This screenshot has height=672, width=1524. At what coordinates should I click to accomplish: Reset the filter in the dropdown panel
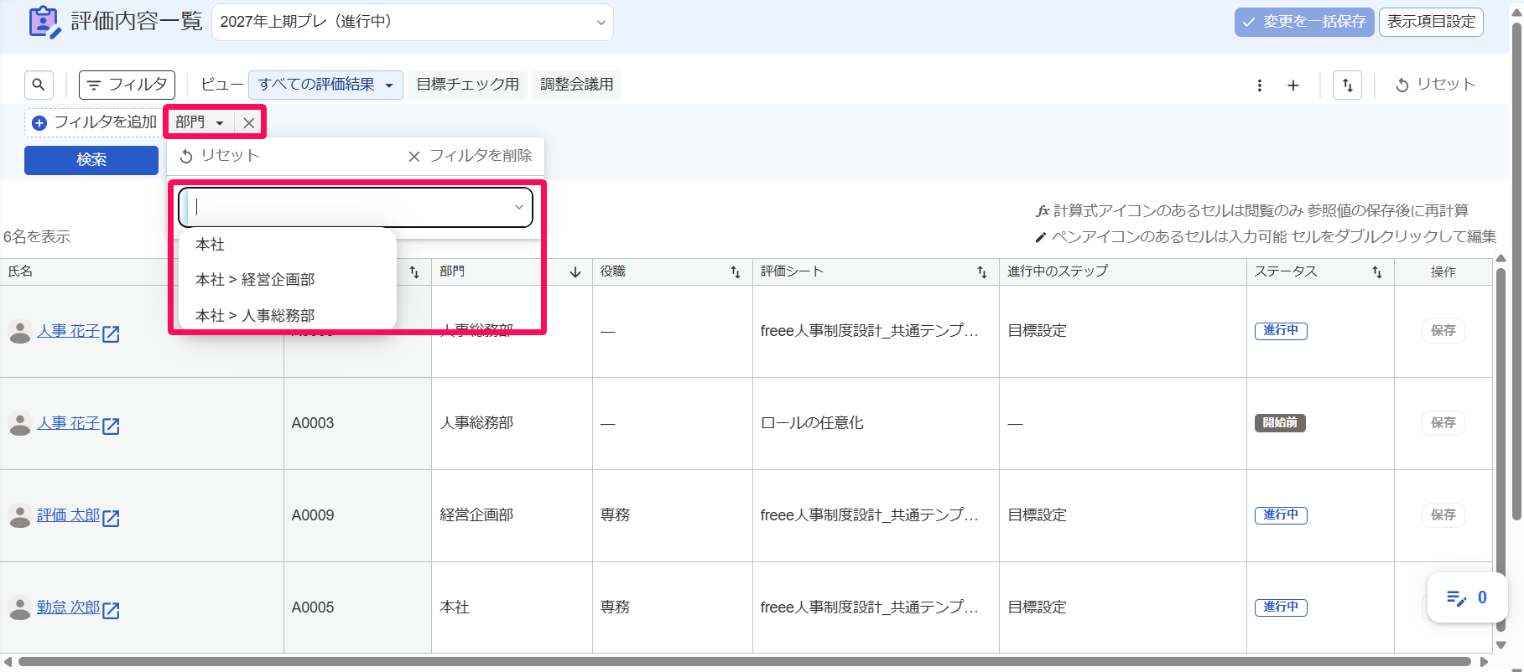pyautogui.click(x=220, y=156)
